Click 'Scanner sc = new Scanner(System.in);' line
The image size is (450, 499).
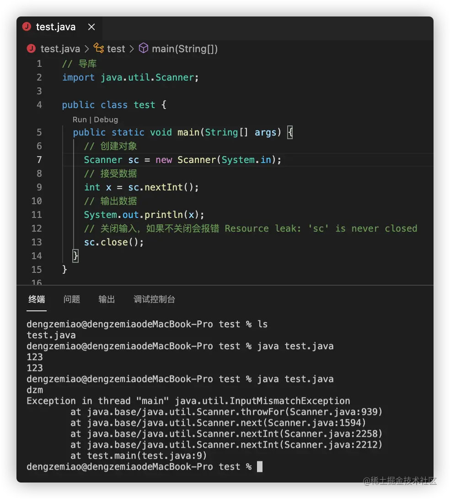coord(183,160)
